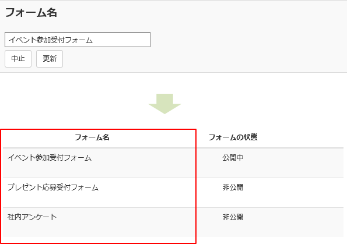Click the 中止 cancel button
The width and height of the screenshot is (347, 244).
pos(18,59)
